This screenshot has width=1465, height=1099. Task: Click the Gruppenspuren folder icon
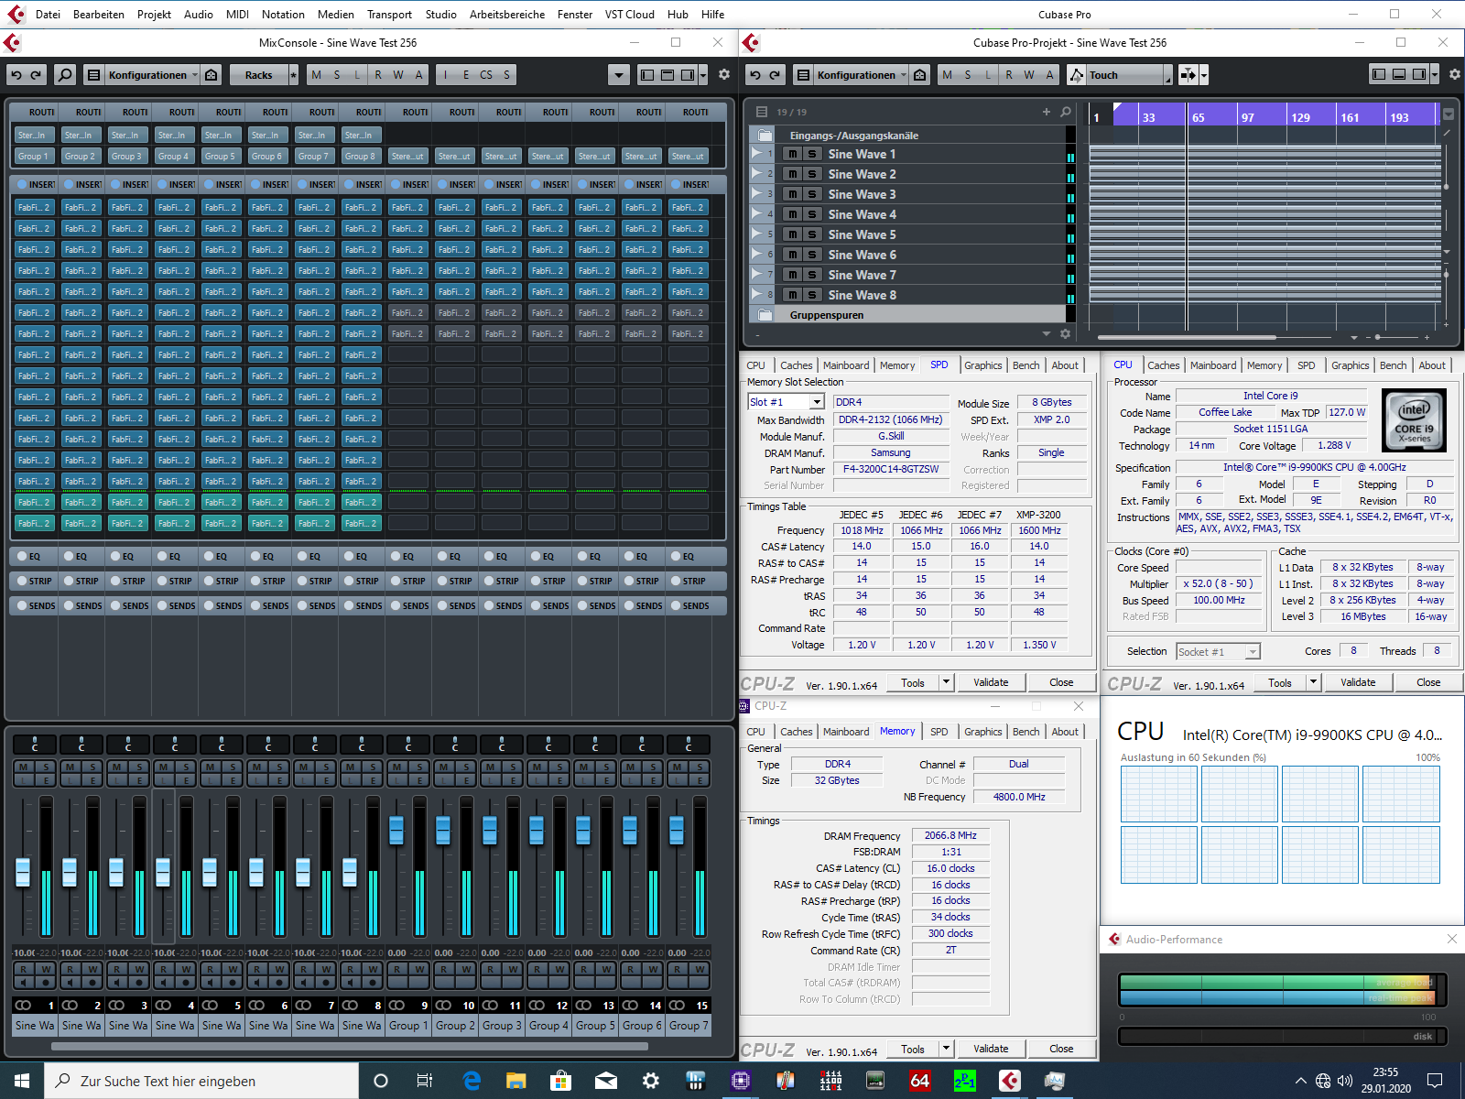click(765, 315)
